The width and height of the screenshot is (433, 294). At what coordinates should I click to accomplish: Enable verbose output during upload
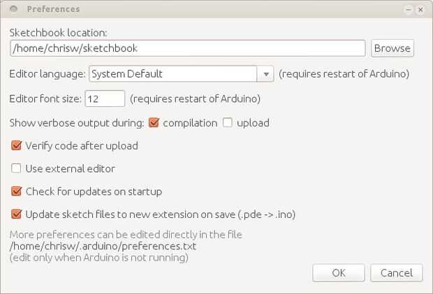click(x=228, y=123)
